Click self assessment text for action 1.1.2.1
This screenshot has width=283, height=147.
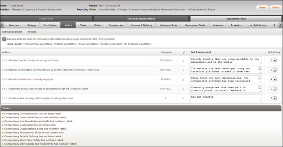(x=226, y=60)
